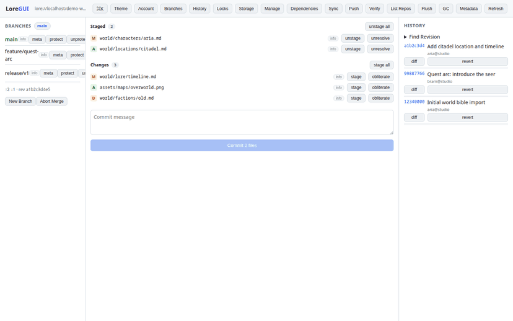
Task: Show diff for Quest arc commit
Action: [414, 90]
